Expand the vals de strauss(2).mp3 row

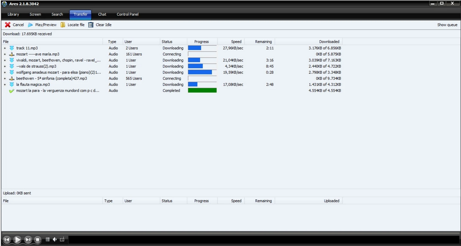[5, 66]
